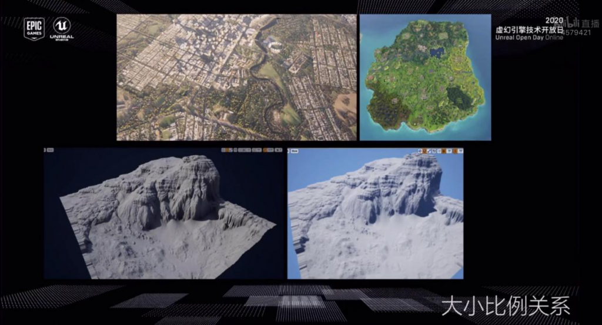Click the aerial city image
602x325 pixels.
click(x=236, y=78)
